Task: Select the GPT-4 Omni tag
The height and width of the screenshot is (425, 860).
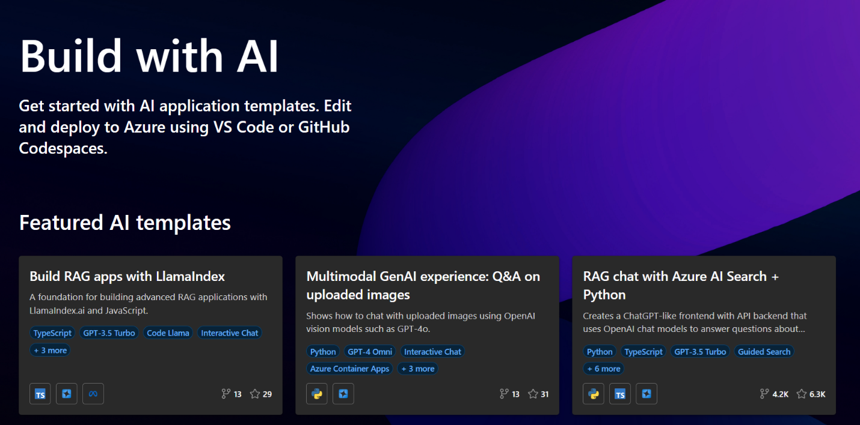Action: click(370, 351)
